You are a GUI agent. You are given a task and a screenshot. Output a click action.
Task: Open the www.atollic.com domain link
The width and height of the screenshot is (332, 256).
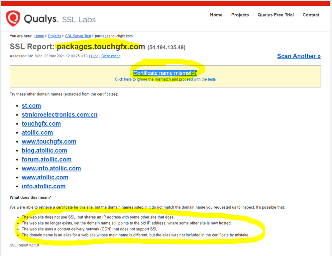(x=45, y=177)
